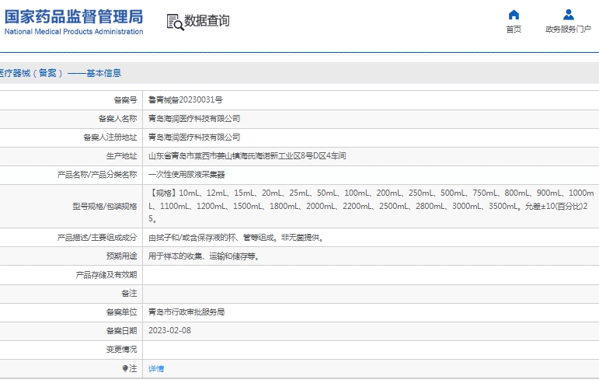Select record number 鲁青械备20230031号
Viewport: 599px width, 383px height.
coord(185,99)
